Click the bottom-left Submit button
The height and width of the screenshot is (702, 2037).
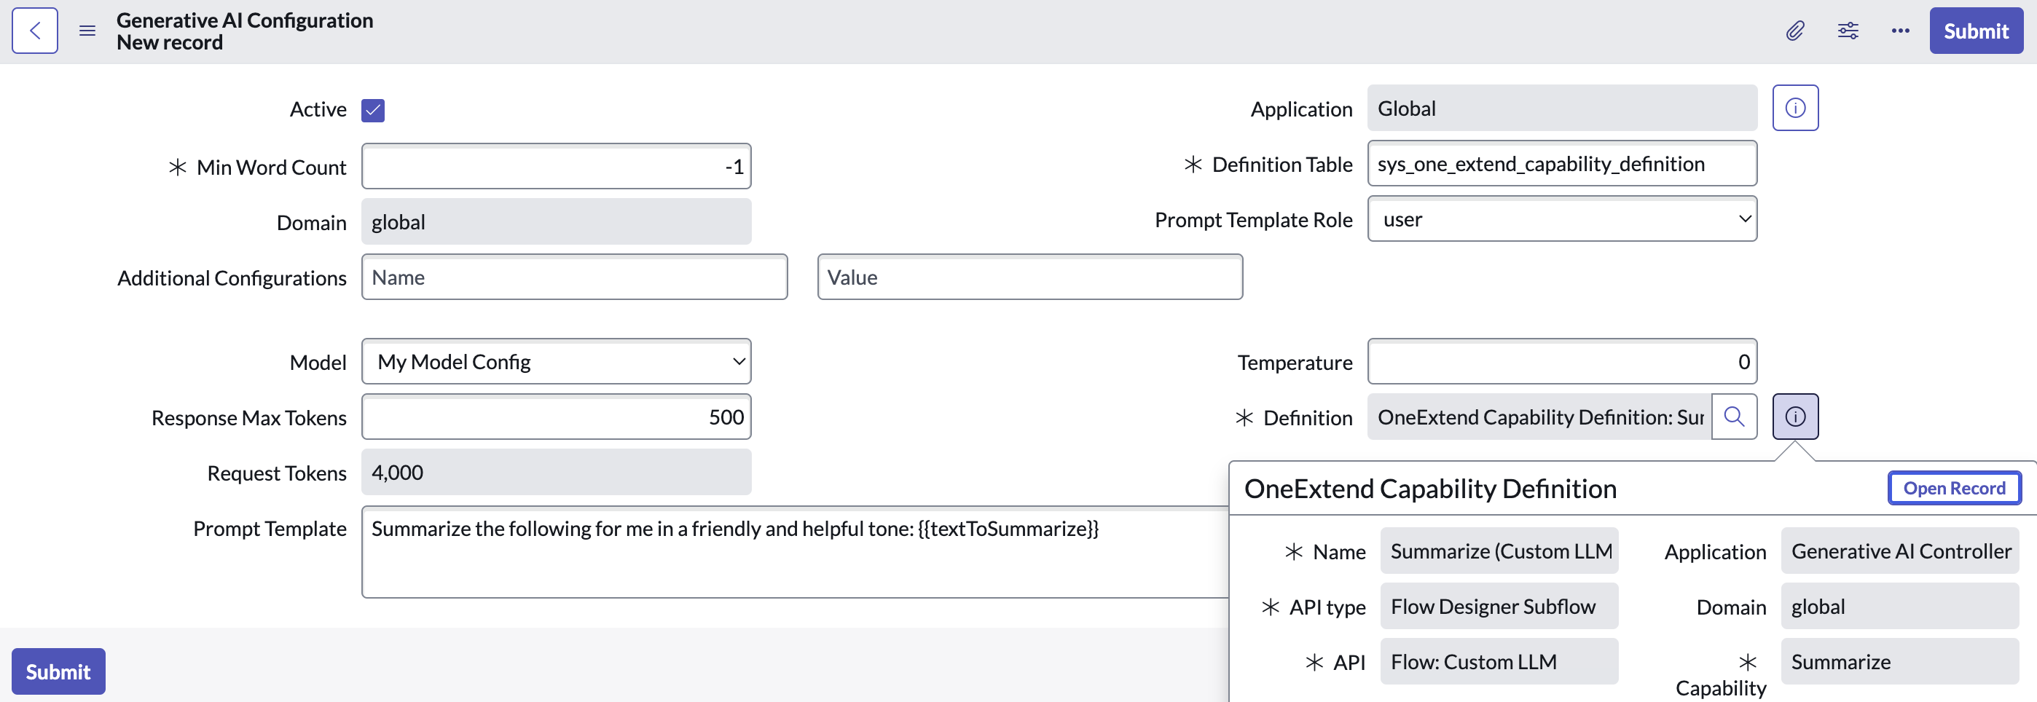coord(58,671)
